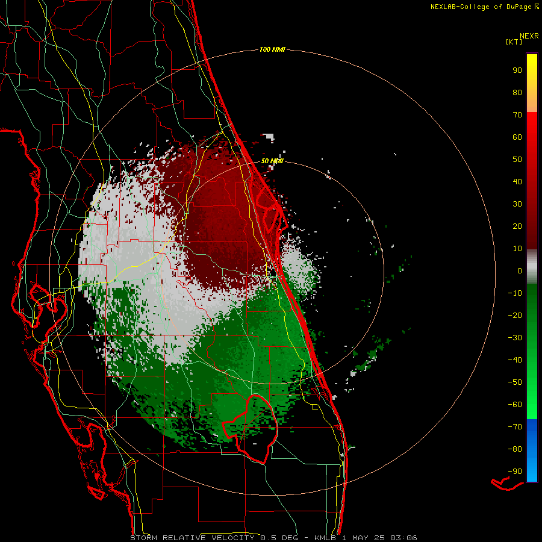Click the gray zero-velocity segment of color bar
Viewport: 542px width, 542px height.
(532, 267)
